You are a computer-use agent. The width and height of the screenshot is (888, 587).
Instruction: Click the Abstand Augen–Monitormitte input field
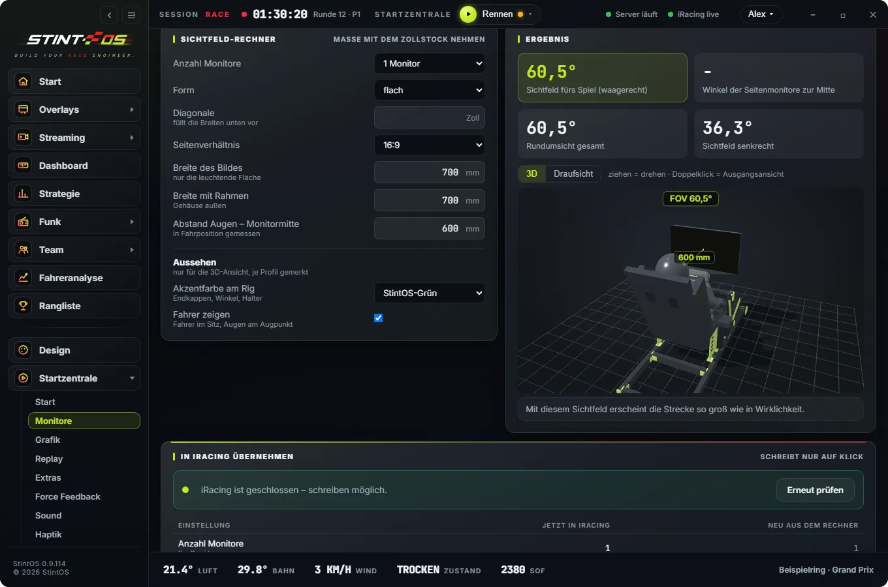pyautogui.click(x=430, y=228)
